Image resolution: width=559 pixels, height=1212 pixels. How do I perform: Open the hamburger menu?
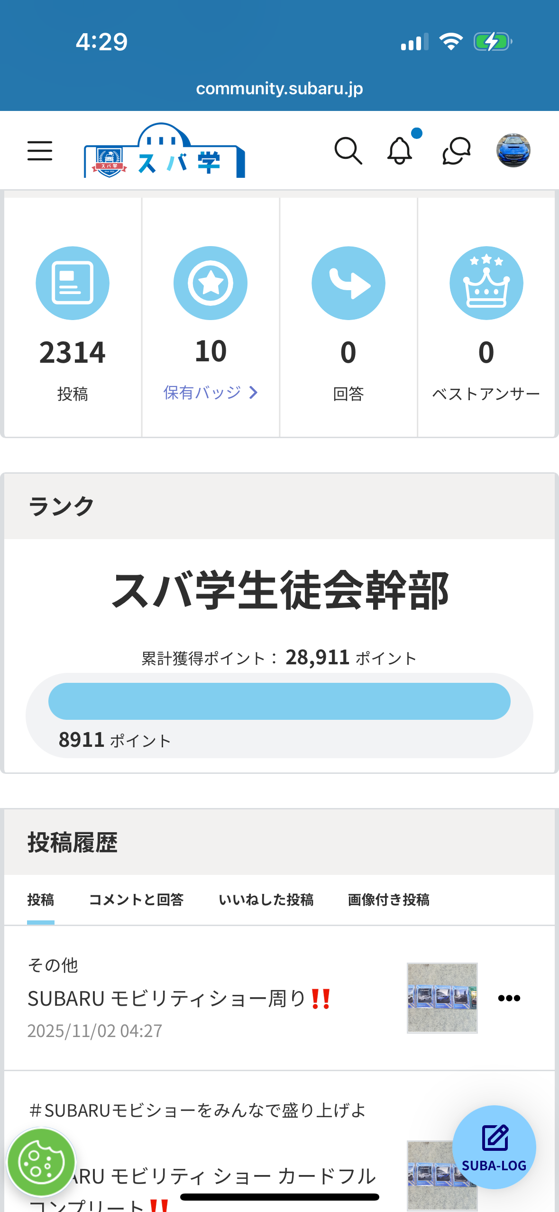[x=40, y=151]
